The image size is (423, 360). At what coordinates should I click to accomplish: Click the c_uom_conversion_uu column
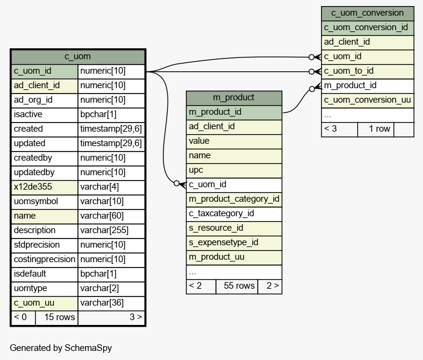pyautogui.click(x=367, y=100)
